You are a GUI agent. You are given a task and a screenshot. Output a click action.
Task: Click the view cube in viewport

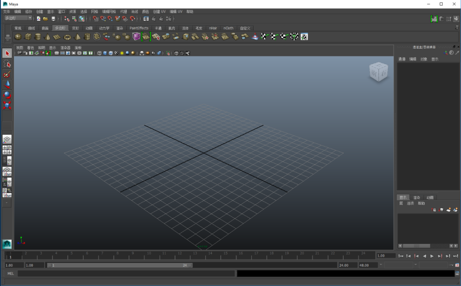379,72
